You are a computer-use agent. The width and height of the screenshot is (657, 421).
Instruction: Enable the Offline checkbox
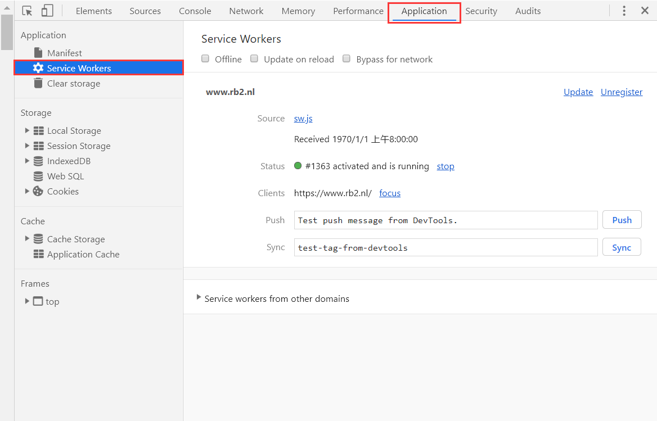pos(205,58)
